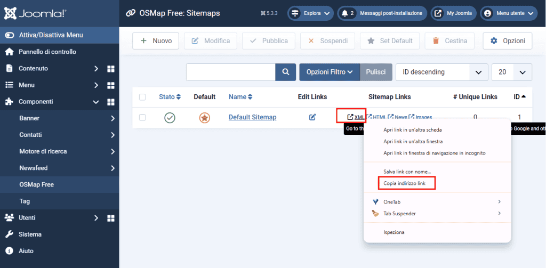Tick the Default Sitemap row checkbox
This screenshot has height=268, width=546.
click(x=142, y=118)
